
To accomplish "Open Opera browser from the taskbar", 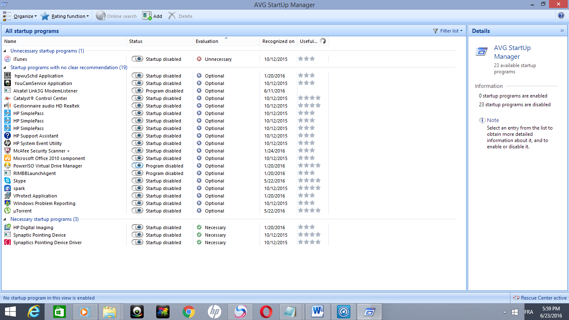I will click(x=266, y=312).
